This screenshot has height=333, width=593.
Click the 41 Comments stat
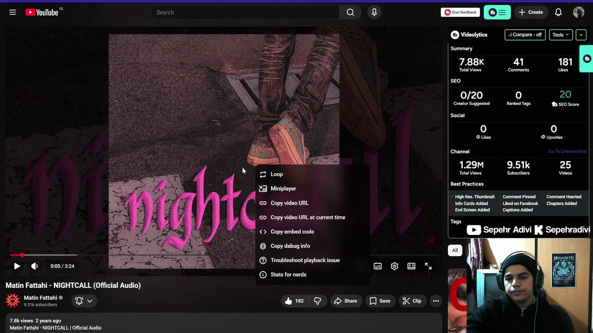[518, 65]
